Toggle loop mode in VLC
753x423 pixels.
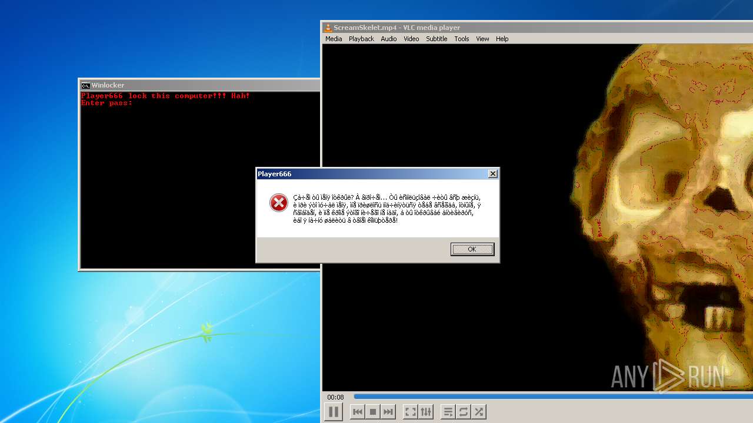point(464,412)
